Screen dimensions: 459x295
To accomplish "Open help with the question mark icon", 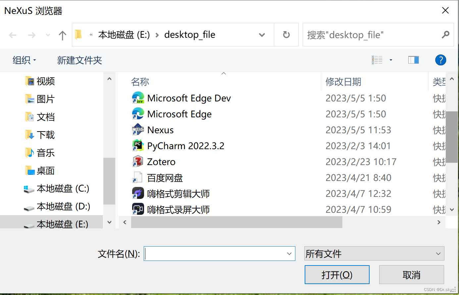I will 440,60.
